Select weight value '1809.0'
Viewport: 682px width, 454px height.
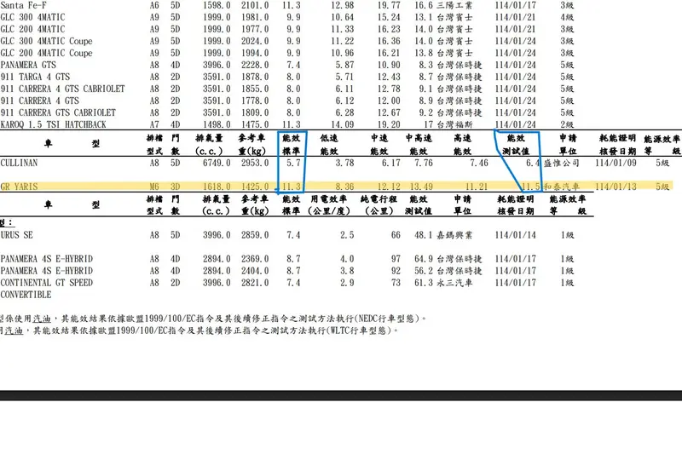tap(255, 112)
